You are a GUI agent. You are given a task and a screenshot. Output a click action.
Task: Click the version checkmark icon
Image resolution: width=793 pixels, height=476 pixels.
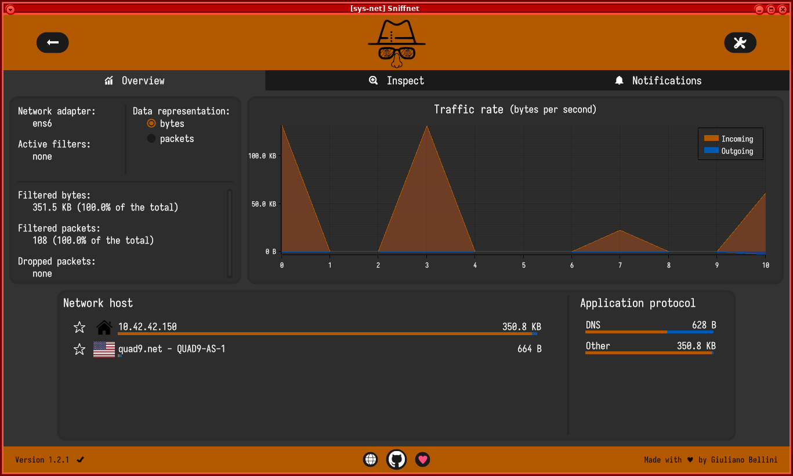[x=81, y=460]
